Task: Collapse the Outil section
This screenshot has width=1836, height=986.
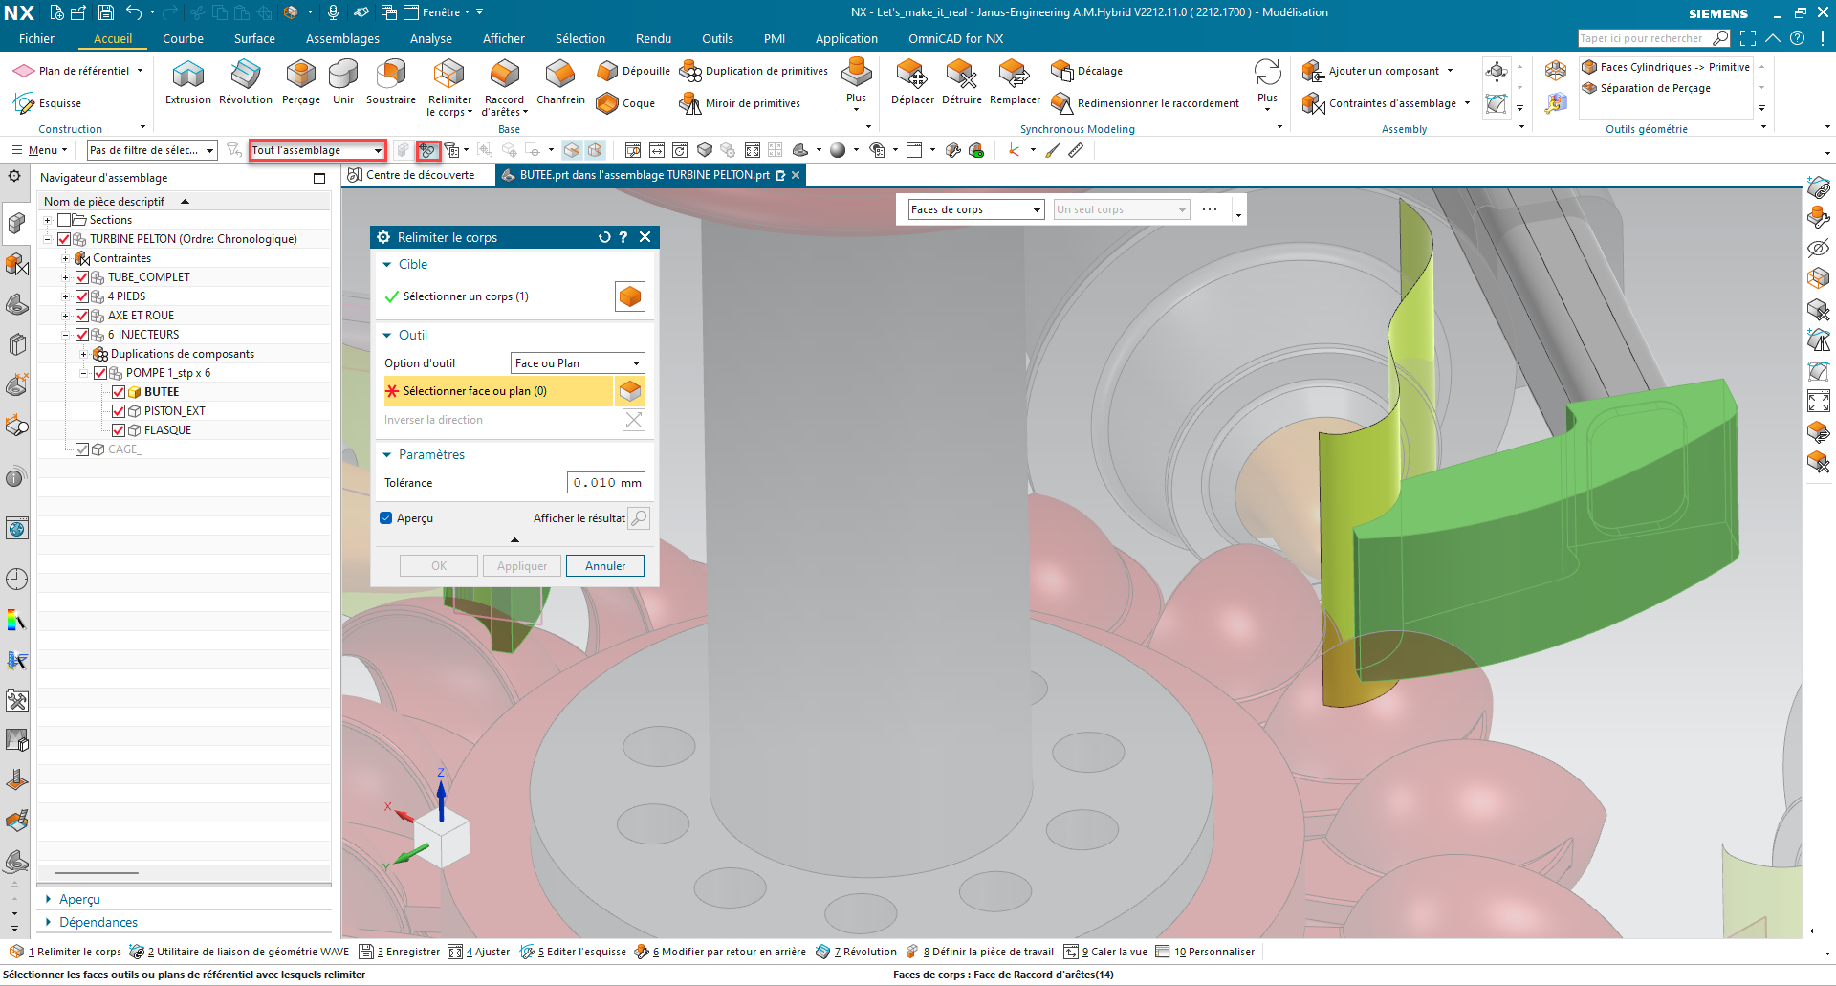Action: (387, 336)
